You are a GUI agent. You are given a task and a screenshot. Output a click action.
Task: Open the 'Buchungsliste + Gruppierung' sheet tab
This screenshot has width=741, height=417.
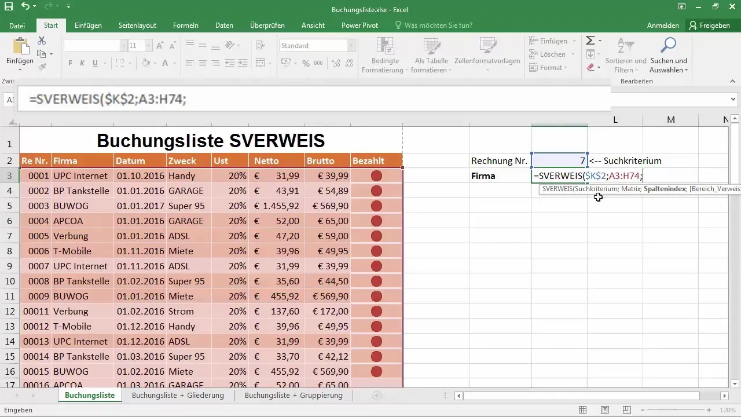pyautogui.click(x=294, y=395)
